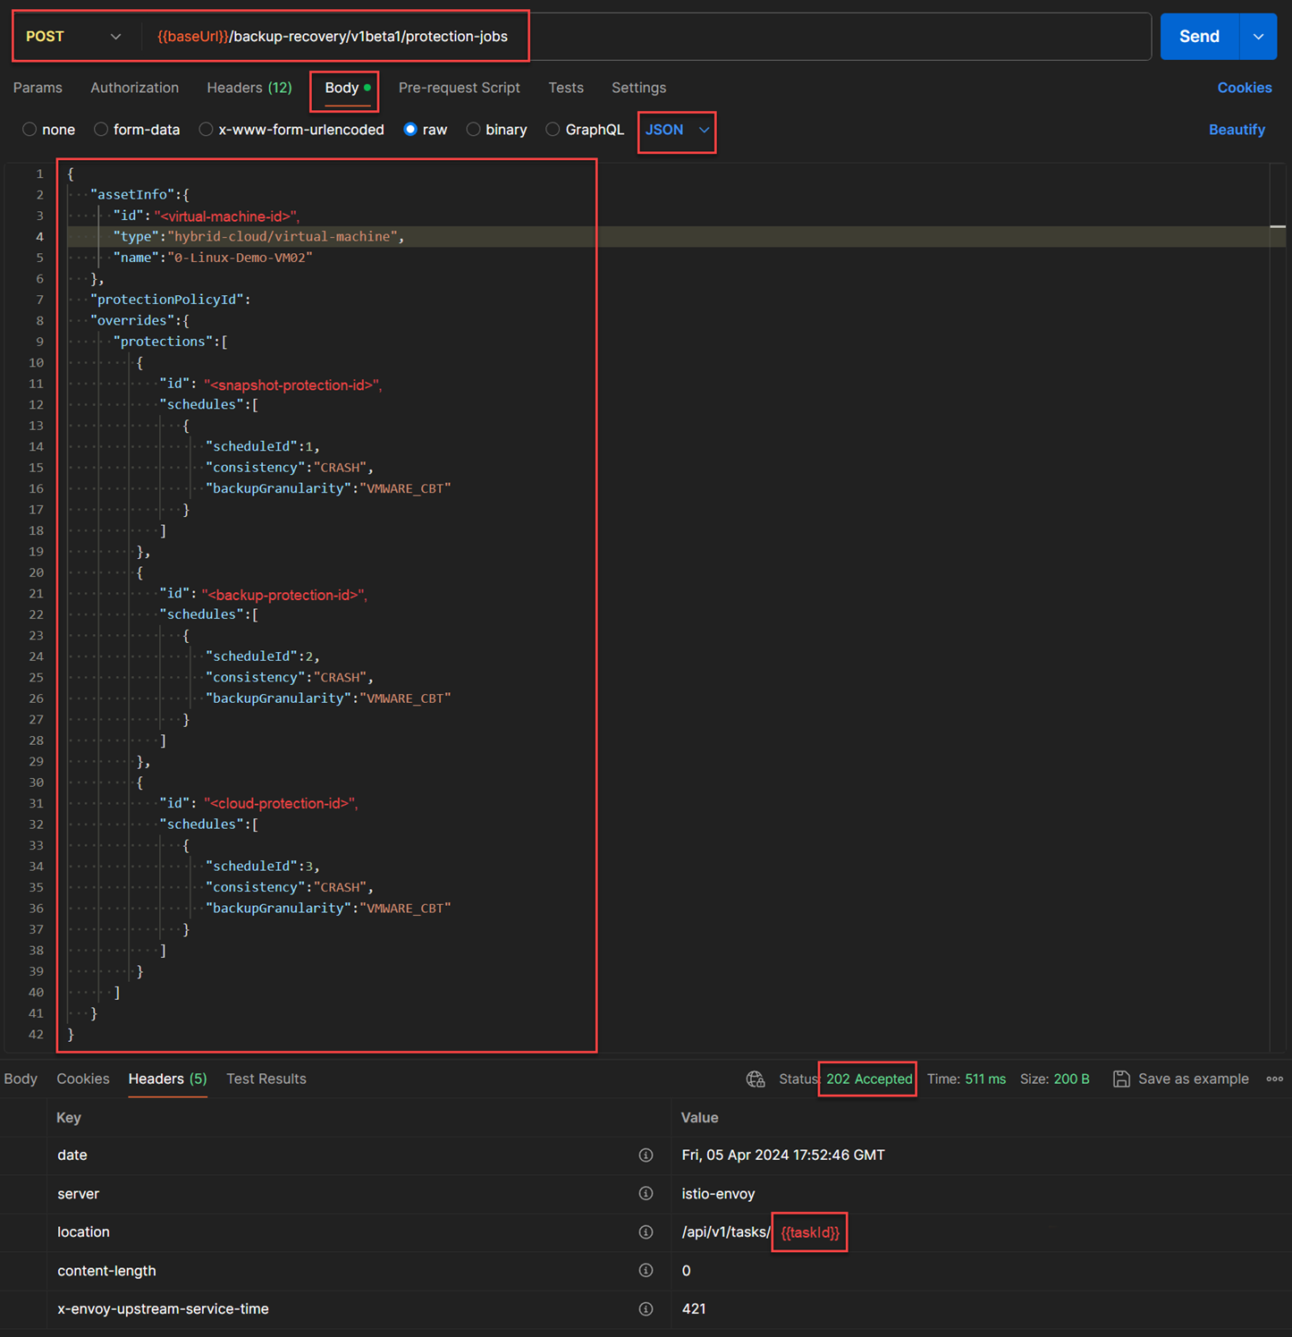The image size is (1292, 1337).
Task: Open the POST method dropdown
Action: point(74,37)
